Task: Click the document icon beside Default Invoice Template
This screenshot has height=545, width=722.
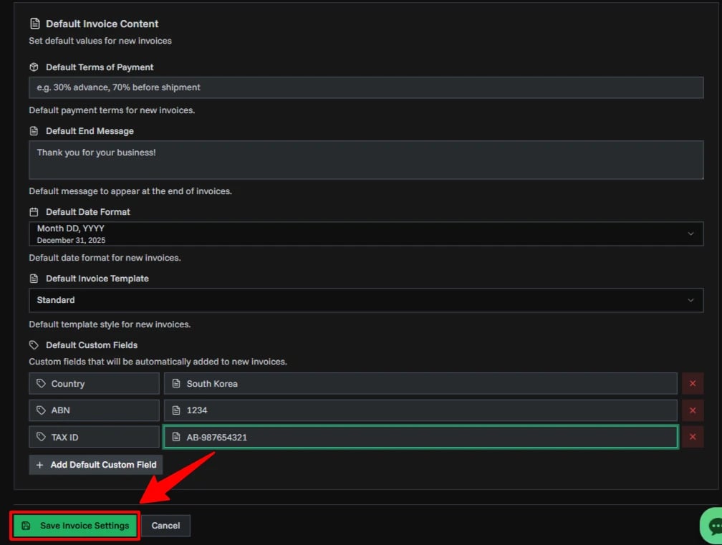Action: [x=34, y=278]
